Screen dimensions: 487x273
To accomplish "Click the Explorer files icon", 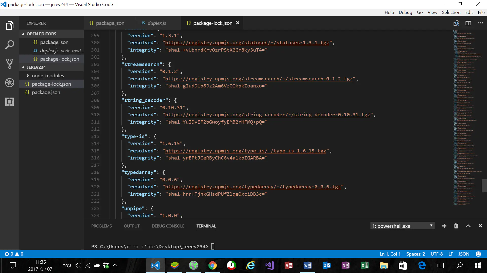I will pos(10,26).
